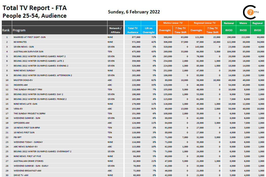Image resolution: width=266 pixels, height=177 pixels.
Task: Click the Australian Survivor Sun program
Action: (28, 52)
